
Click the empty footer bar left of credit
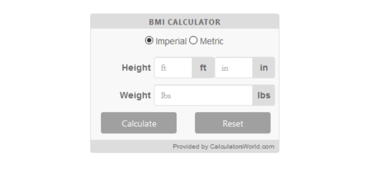(x=130, y=147)
